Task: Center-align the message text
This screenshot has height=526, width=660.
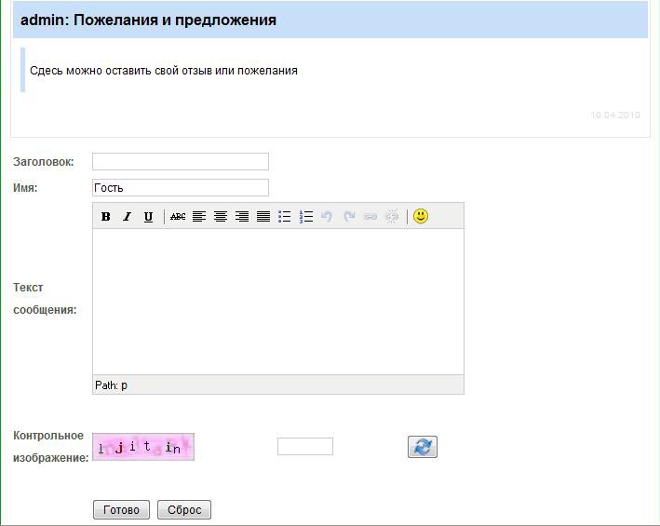Action: tap(221, 217)
